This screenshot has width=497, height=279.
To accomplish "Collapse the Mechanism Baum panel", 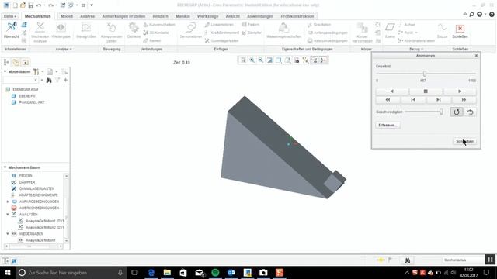I will point(5,167).
